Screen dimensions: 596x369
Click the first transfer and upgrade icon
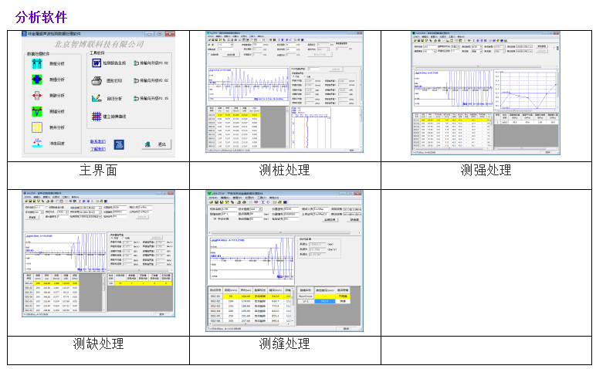point(137,63)
